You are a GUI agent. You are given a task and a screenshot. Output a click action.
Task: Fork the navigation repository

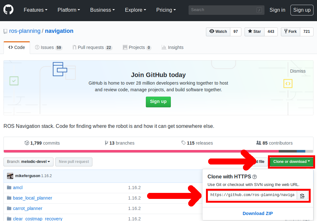(290, 32)
